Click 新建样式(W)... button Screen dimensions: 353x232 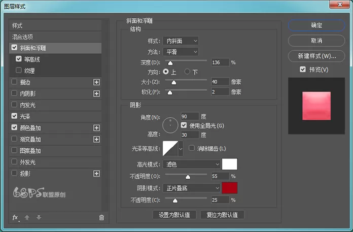pyautogui.click(x=316, y=56)
